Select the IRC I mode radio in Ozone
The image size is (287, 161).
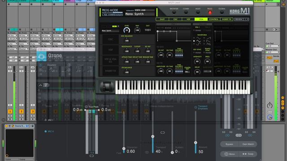(x=45, y=120)
